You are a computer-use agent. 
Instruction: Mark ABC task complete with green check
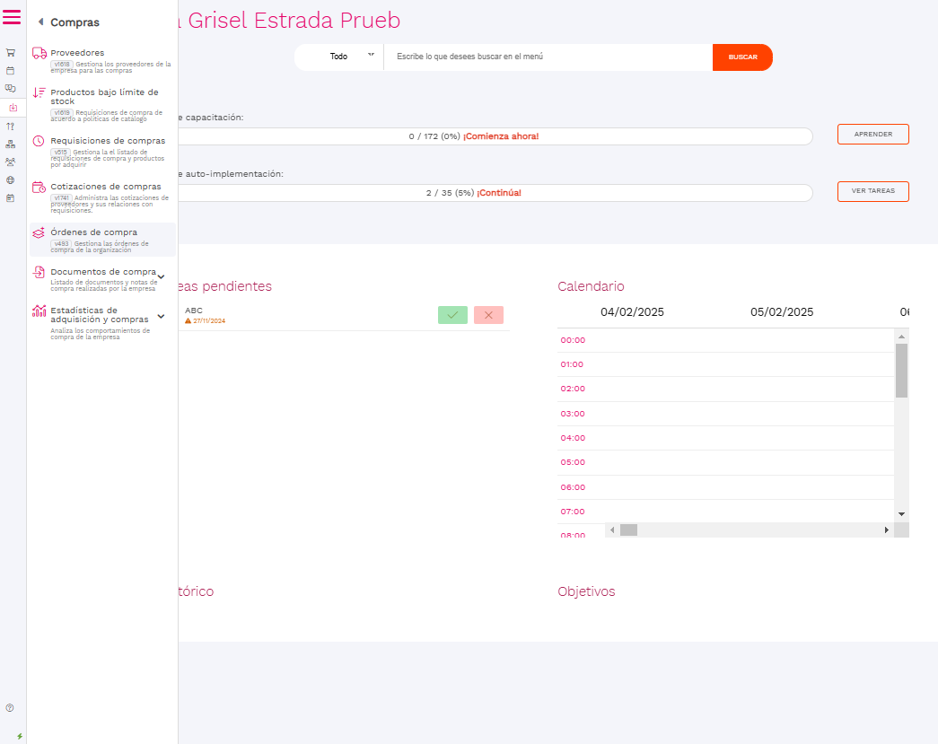(452, 315)
